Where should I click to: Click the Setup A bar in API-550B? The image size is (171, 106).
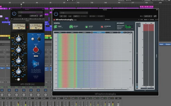coord(27,21)
